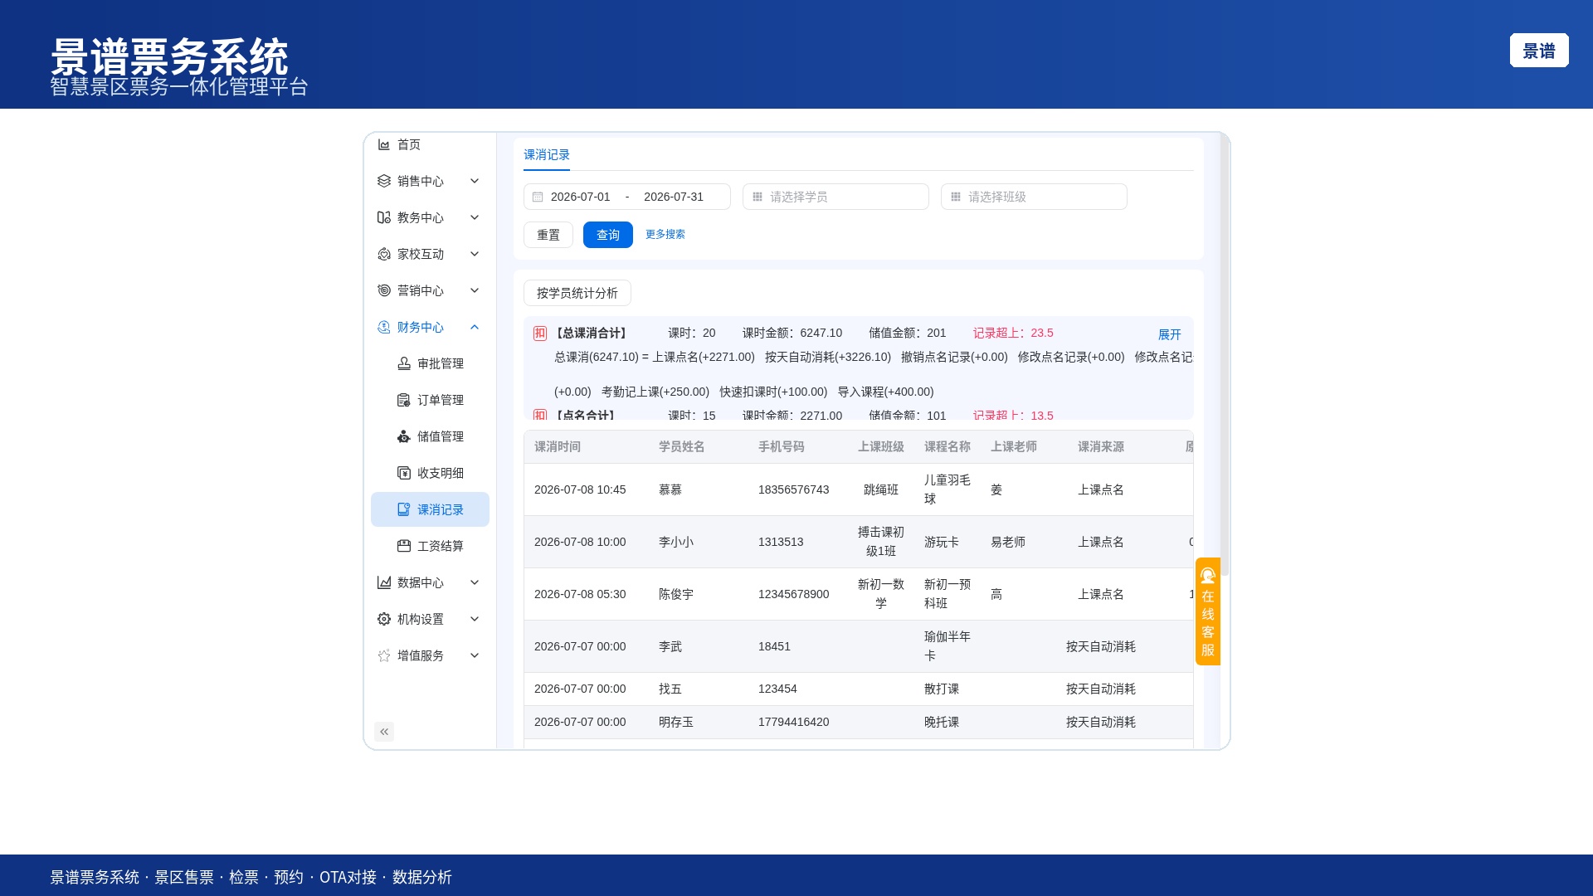Click student name 陈俊宇

pos(676,594)
